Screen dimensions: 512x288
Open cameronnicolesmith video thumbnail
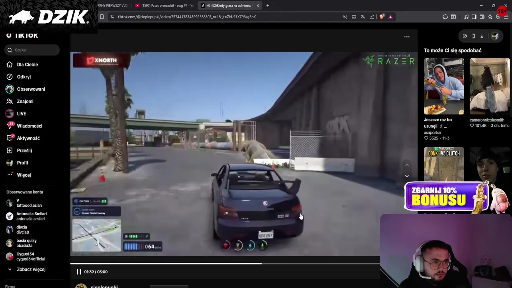pyautogui.click(x=490, y=86)
